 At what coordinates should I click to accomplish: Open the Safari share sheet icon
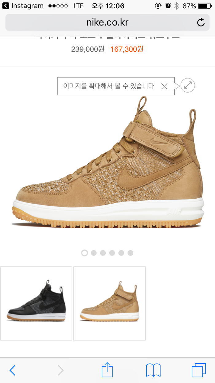click(x=107, y=369)
